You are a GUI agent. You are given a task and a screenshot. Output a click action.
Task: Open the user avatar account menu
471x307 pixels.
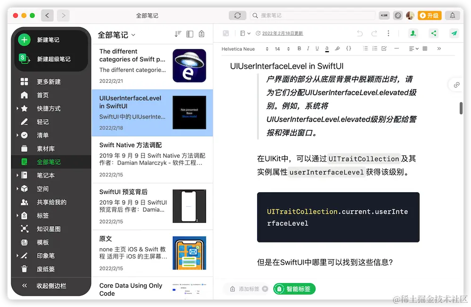tap(410, 16)
